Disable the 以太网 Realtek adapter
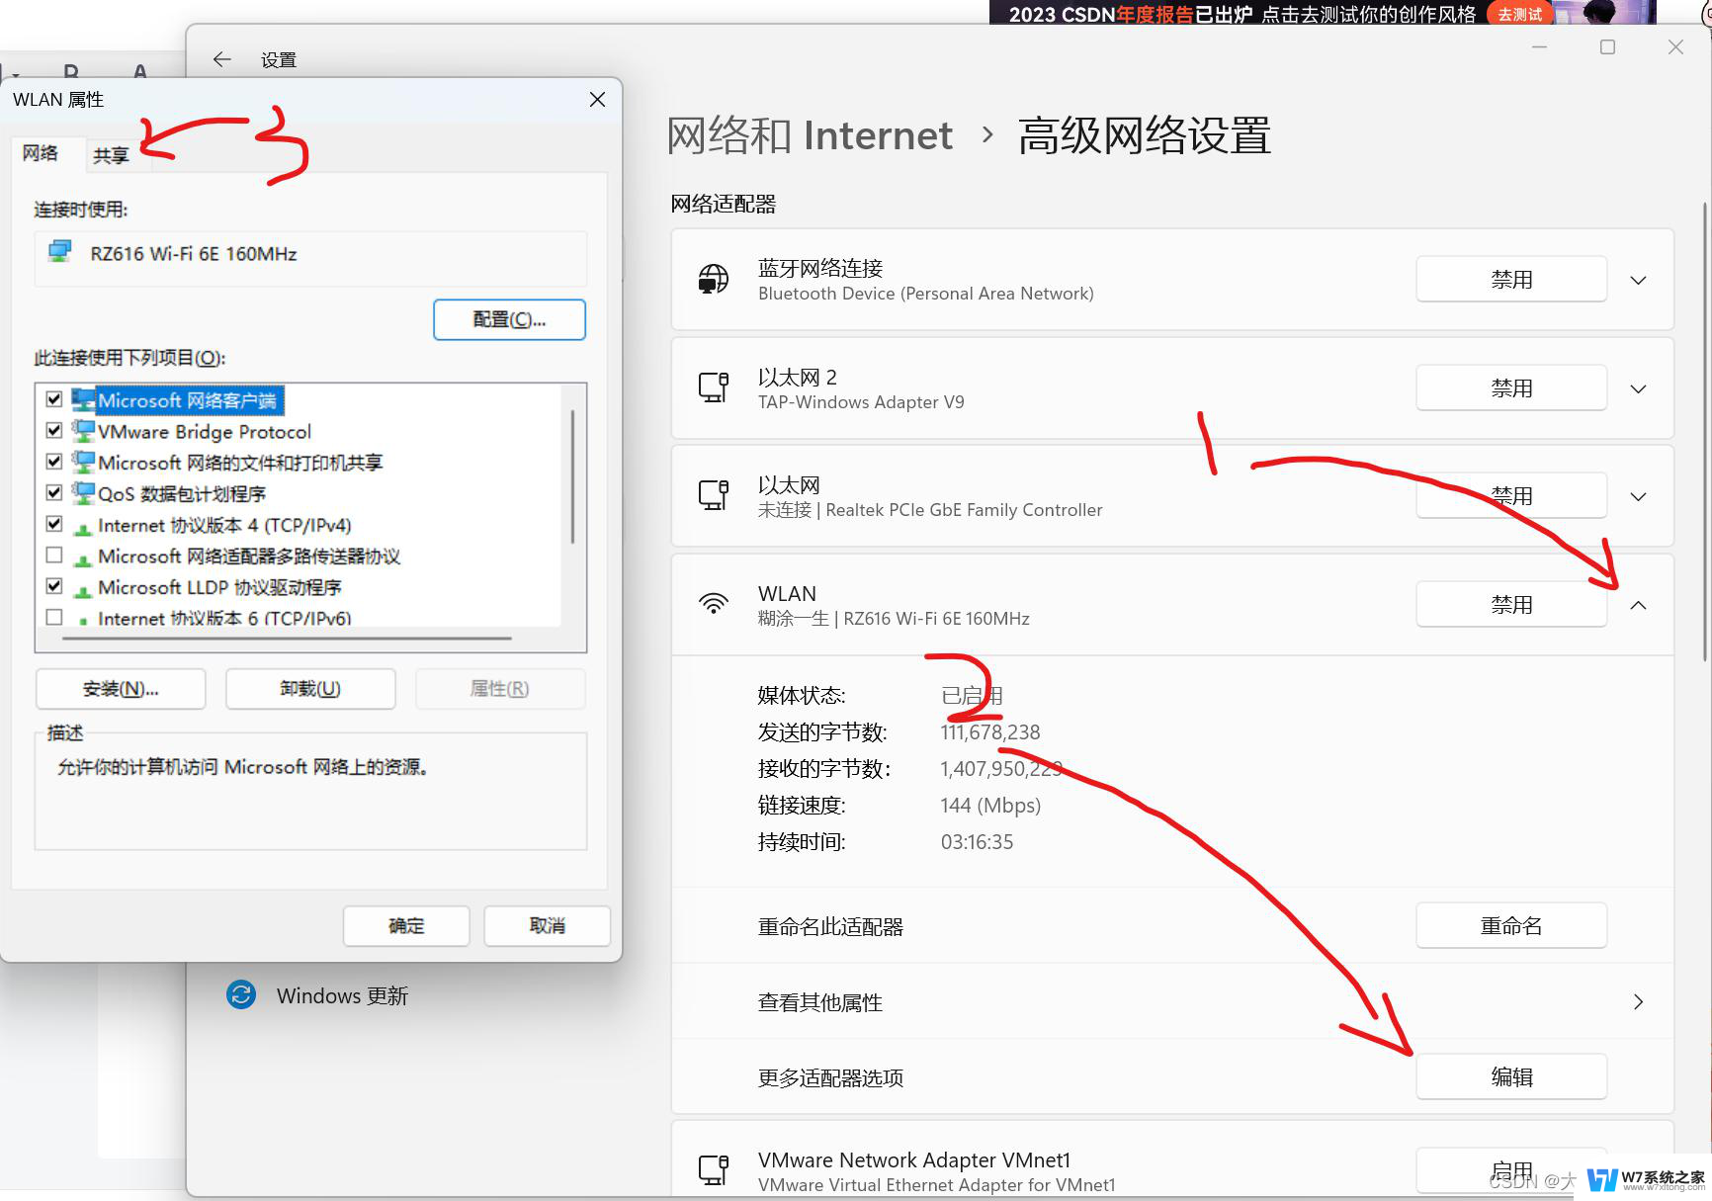Image resolution: width=1712 pixels, height=1201 pixels. coord(1511,495)
